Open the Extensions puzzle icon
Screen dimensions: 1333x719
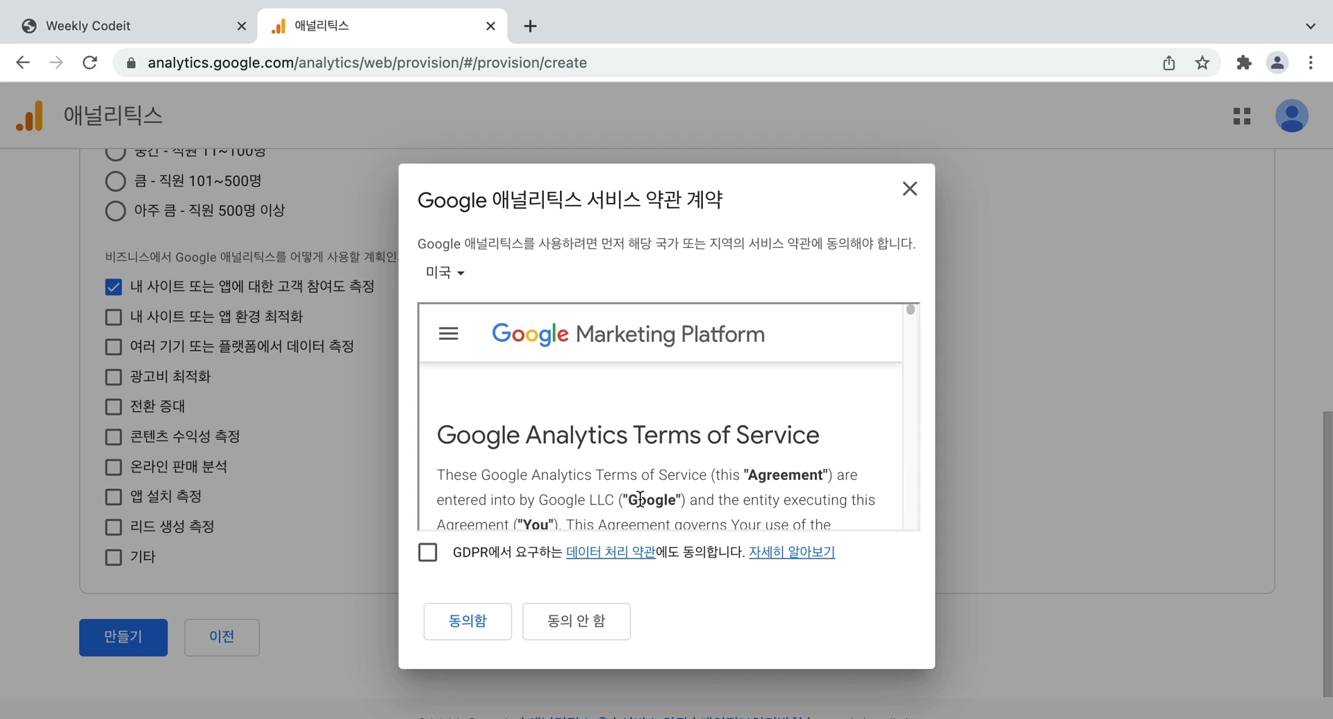pyautogui.click(x=1243, y=63)
